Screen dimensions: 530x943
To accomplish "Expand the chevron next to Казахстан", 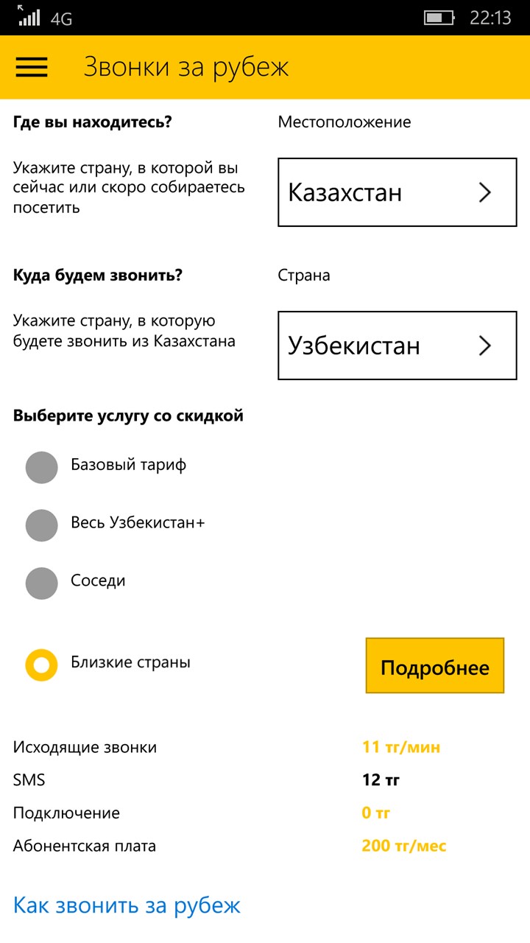I will click(484, 192).
